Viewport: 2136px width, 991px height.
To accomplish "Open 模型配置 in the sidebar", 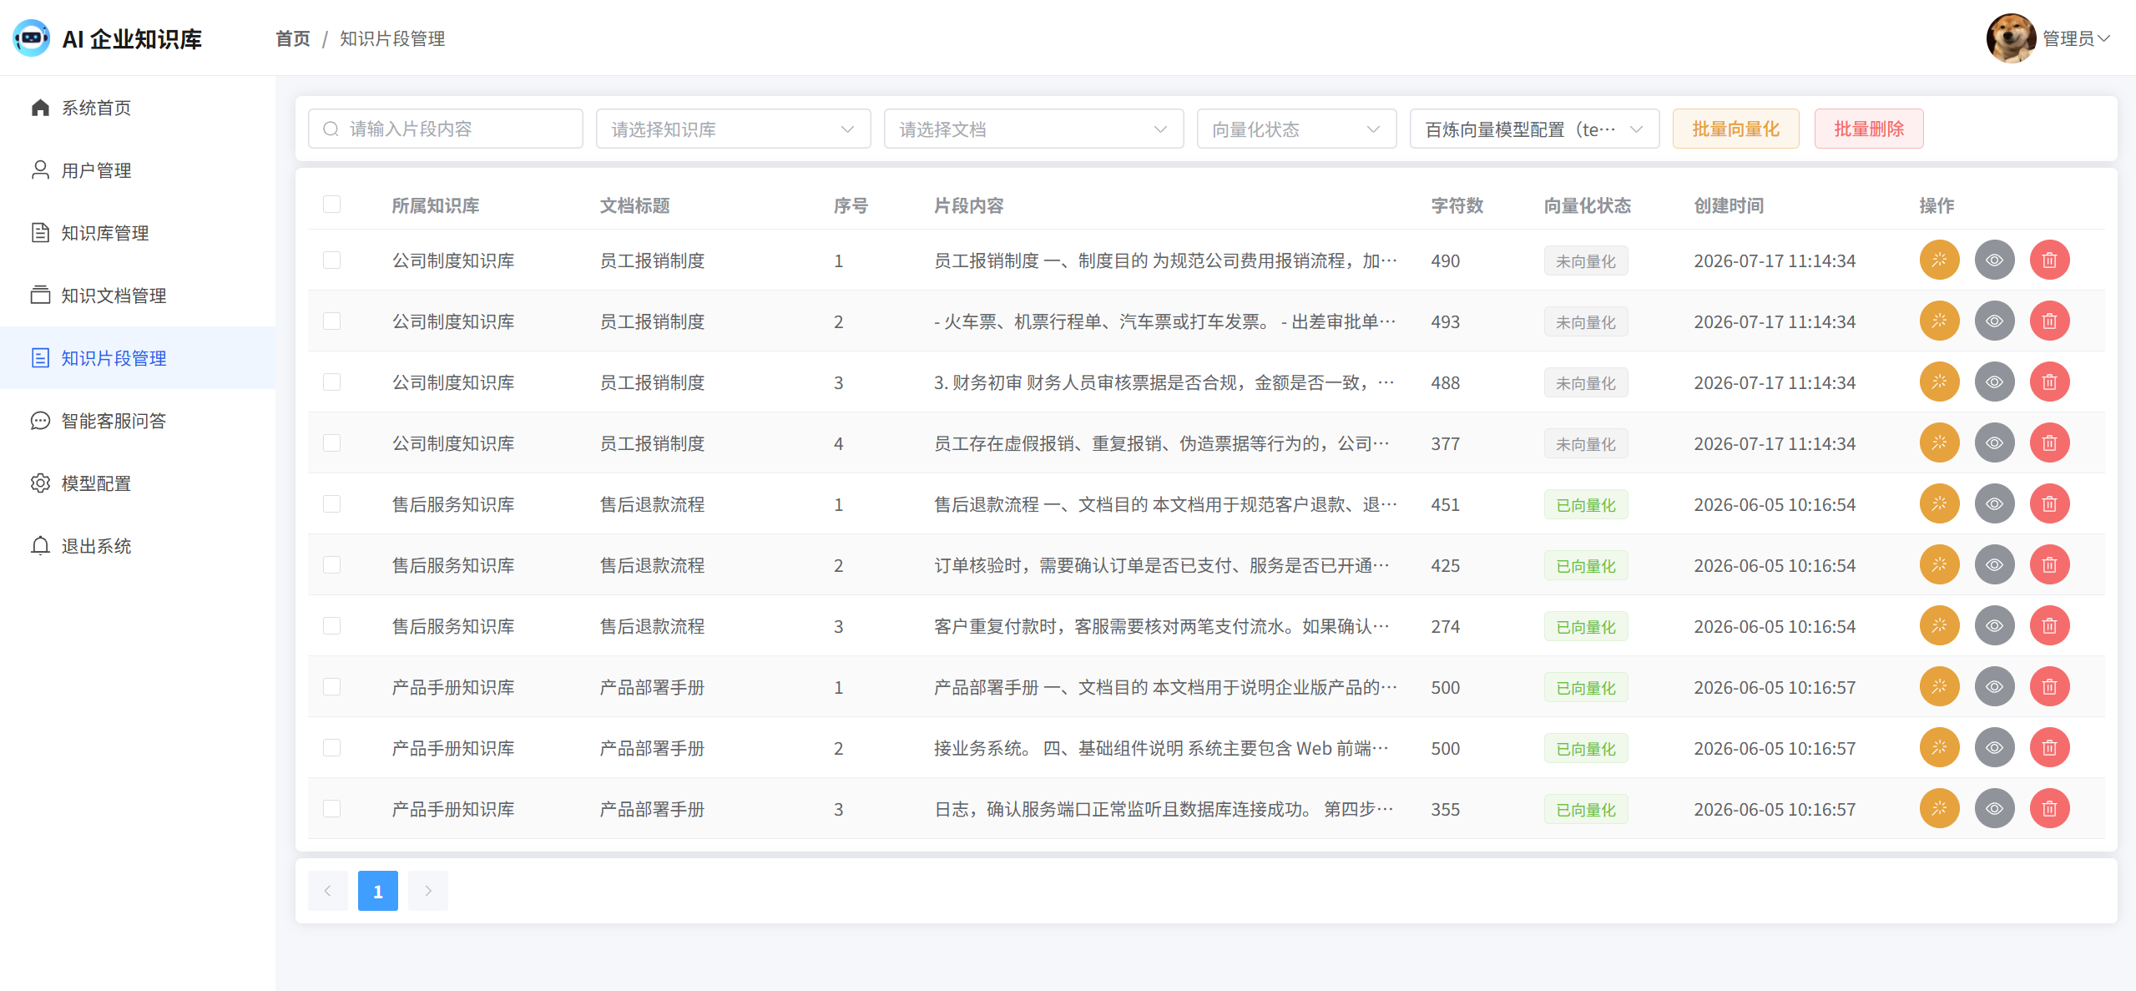I will [138, 483].
